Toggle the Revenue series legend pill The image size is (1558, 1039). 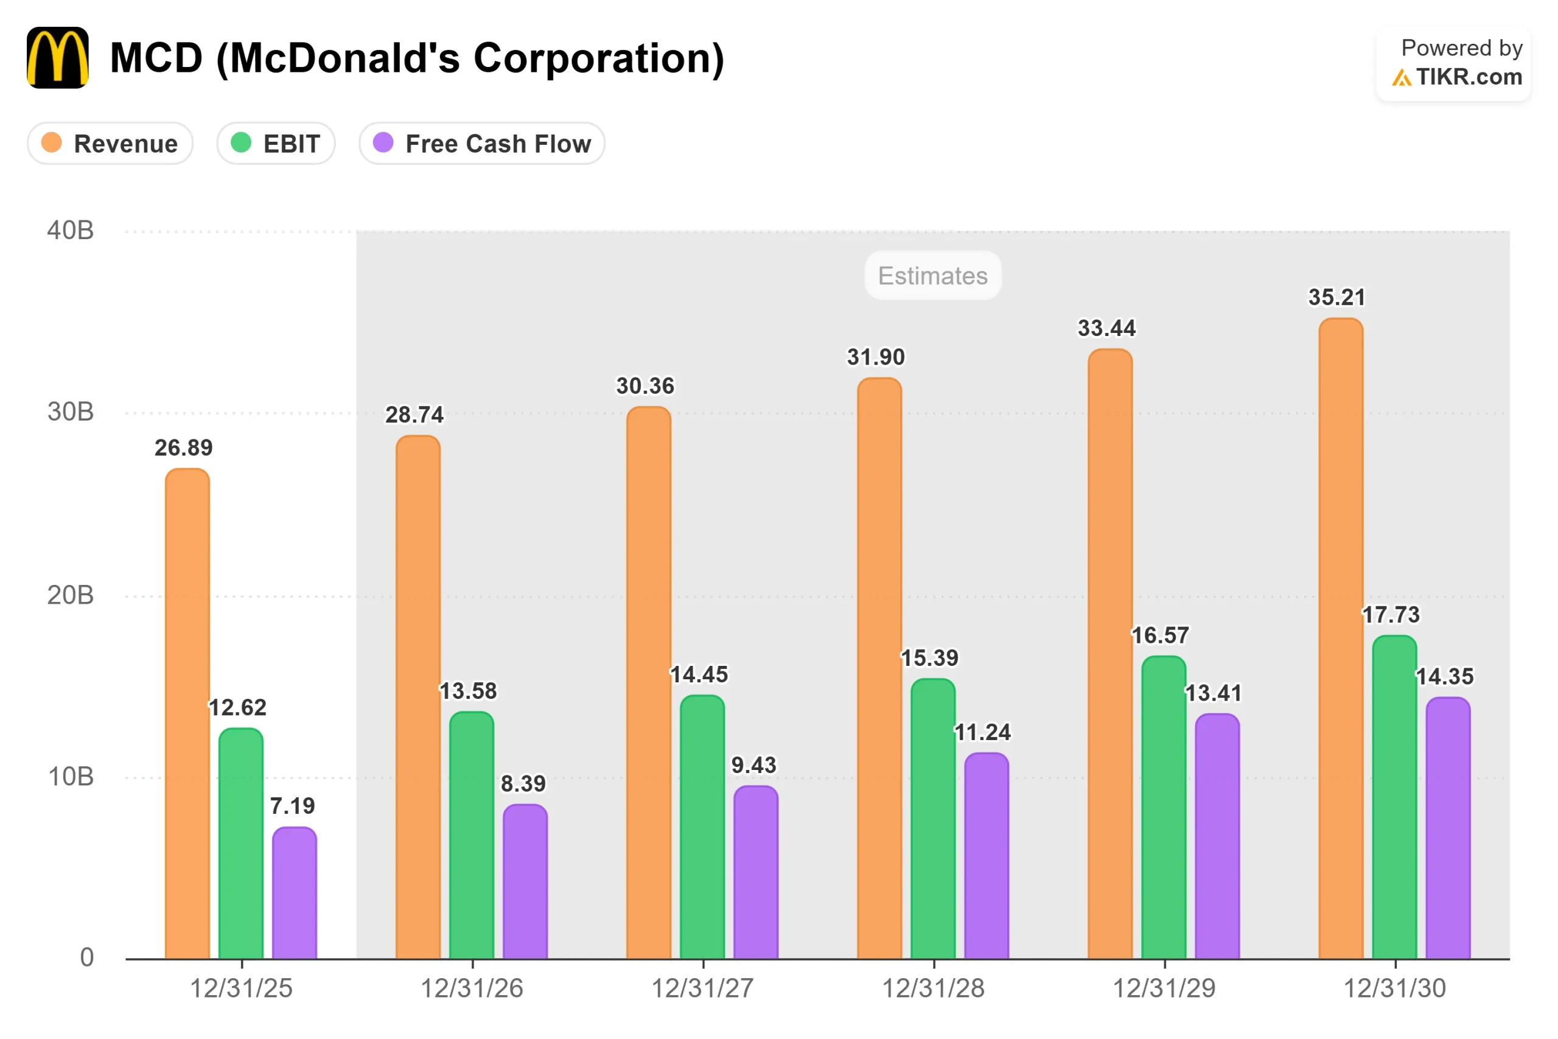pyautogui.click(x=110, y=143)
